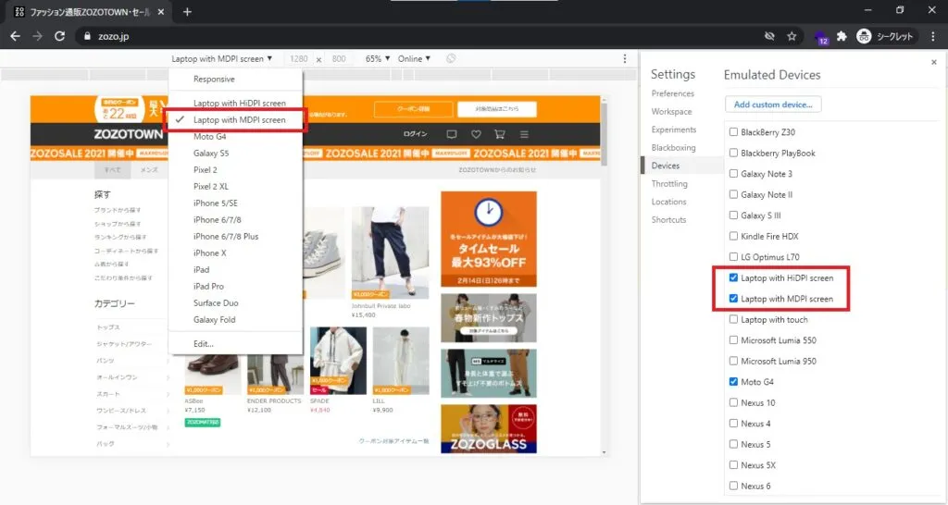The height and width of the screenshot is (505, 948).
Task: Enable Kindle Fire HDX device
Action: (x=733, y=236)
